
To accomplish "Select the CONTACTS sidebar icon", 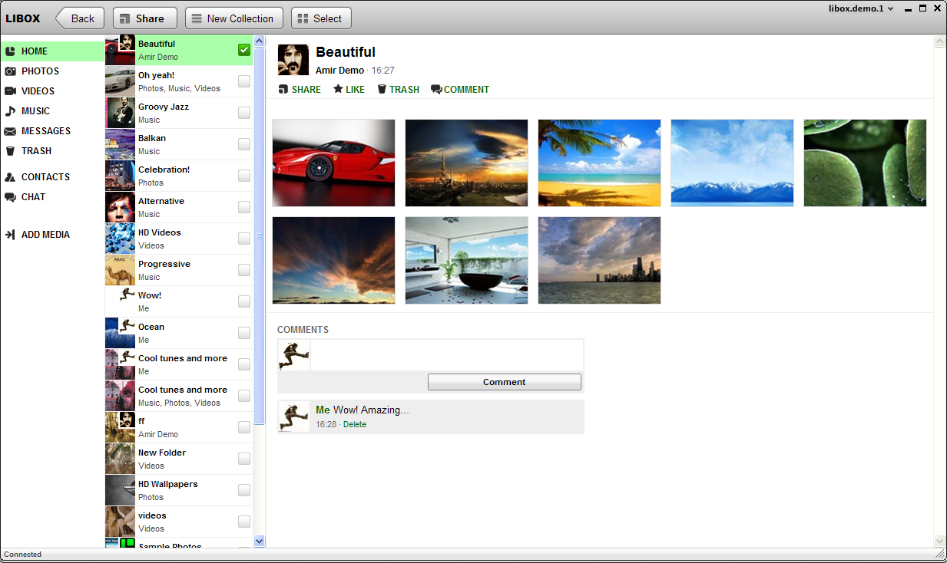I will (x=11, y=176).
